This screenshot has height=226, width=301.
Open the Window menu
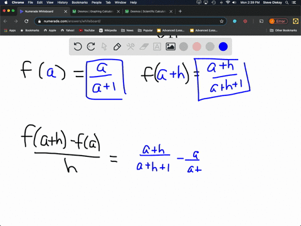[120, 3]
